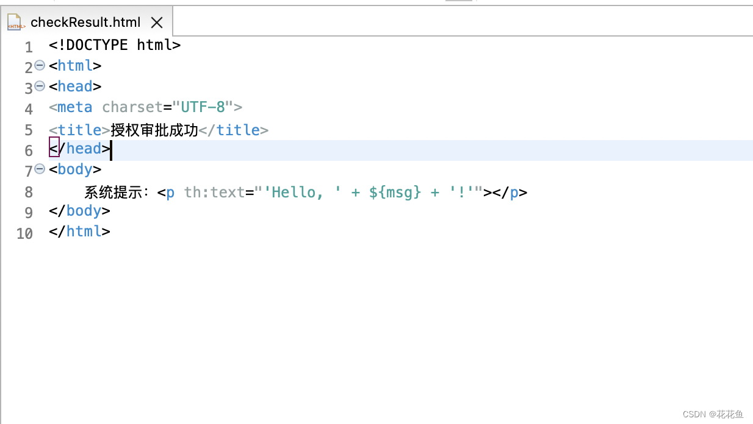This screenshot has width=753, height=424.
Task: Click the title text 授权审批成功
Action: [154, 130]
